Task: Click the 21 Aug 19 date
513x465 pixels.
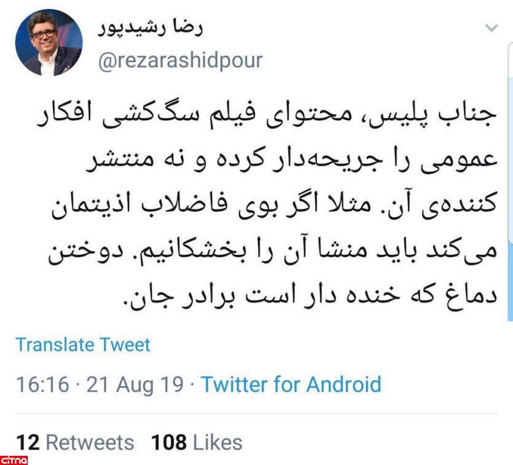Action: pyautogui.click(x=135, y=385)
